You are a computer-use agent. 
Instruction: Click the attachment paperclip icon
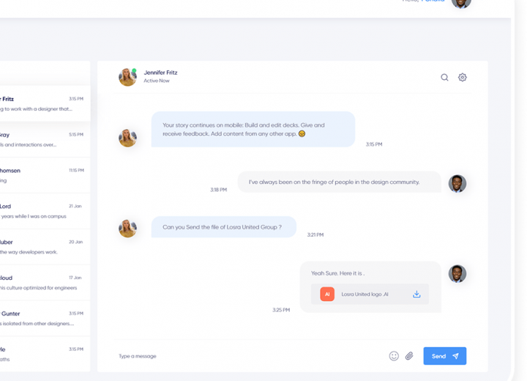(409, 356)
